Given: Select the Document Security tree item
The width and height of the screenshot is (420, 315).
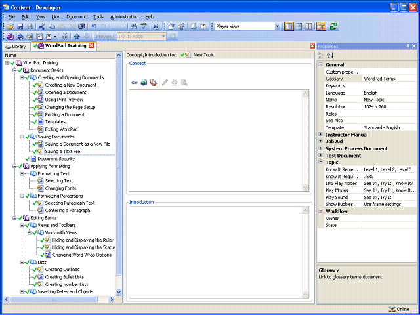Looking at the screenshot, I should (56, 159).
